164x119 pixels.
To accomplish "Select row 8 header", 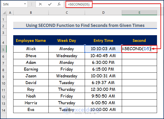I will click(3, 70).
